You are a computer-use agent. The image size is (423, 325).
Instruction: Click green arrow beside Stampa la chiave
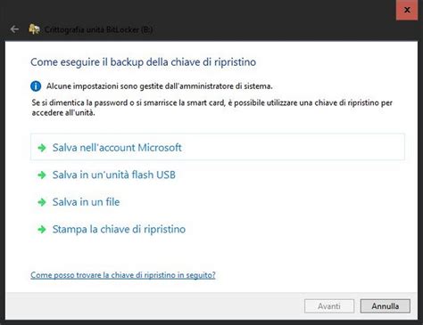click(x=42, y=229)
